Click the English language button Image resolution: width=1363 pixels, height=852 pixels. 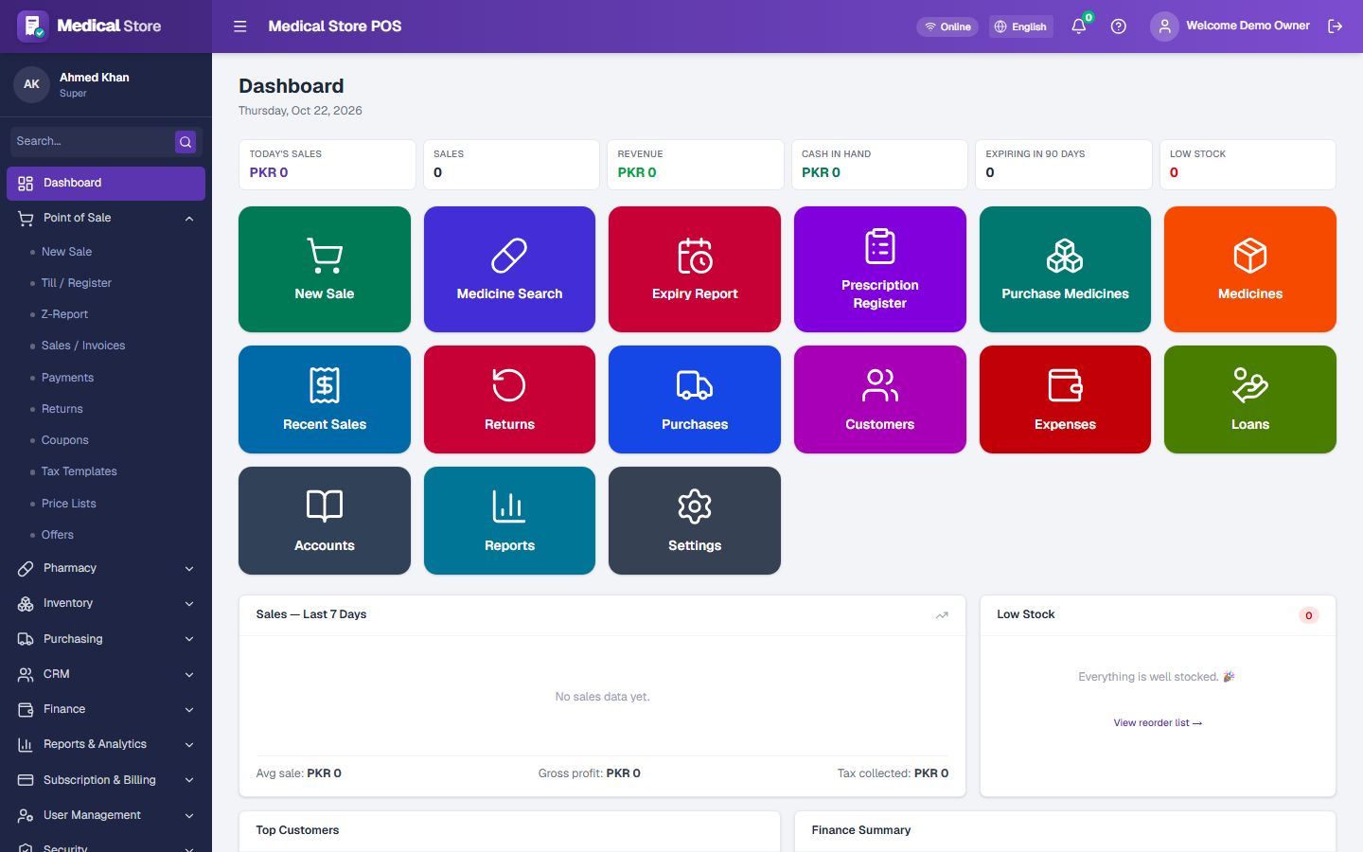1020,27
